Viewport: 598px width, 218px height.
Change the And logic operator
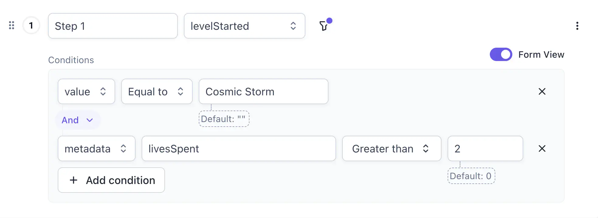tap(77, 120)
